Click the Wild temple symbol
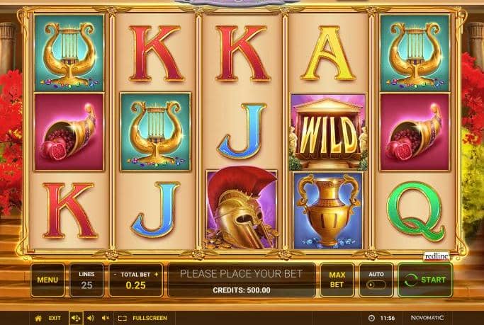 (x=328, y=132)
